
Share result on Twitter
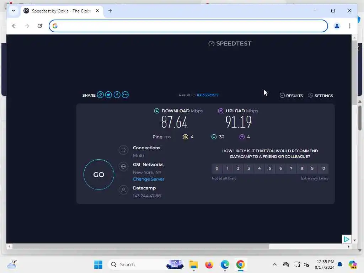click(108, 95)
